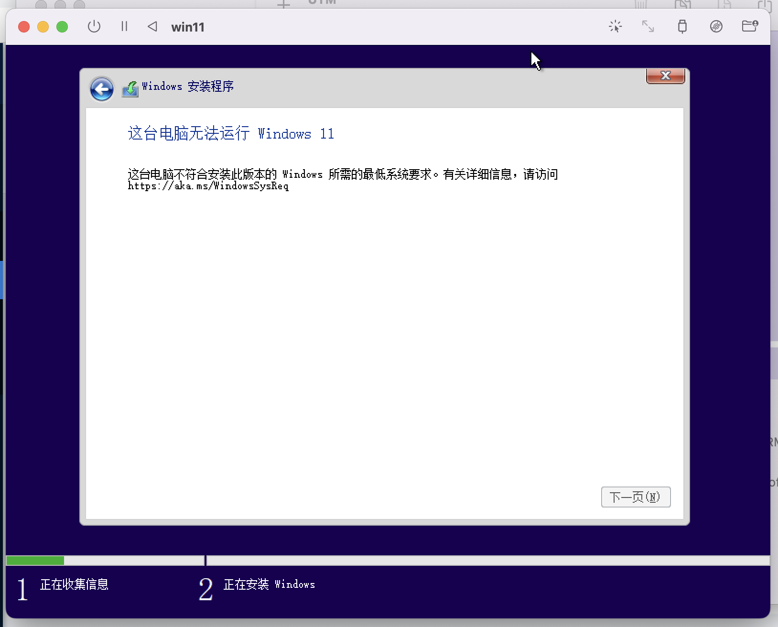778x627 pixels.
Task: Open the USB devices icon
Action: coord(682,26)
